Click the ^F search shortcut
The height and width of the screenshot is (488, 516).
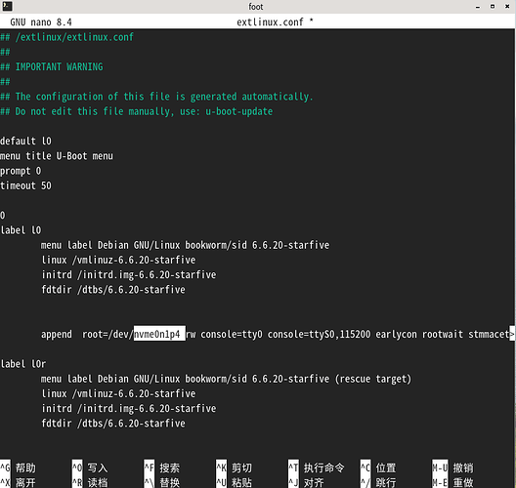(x=162, y=467)
